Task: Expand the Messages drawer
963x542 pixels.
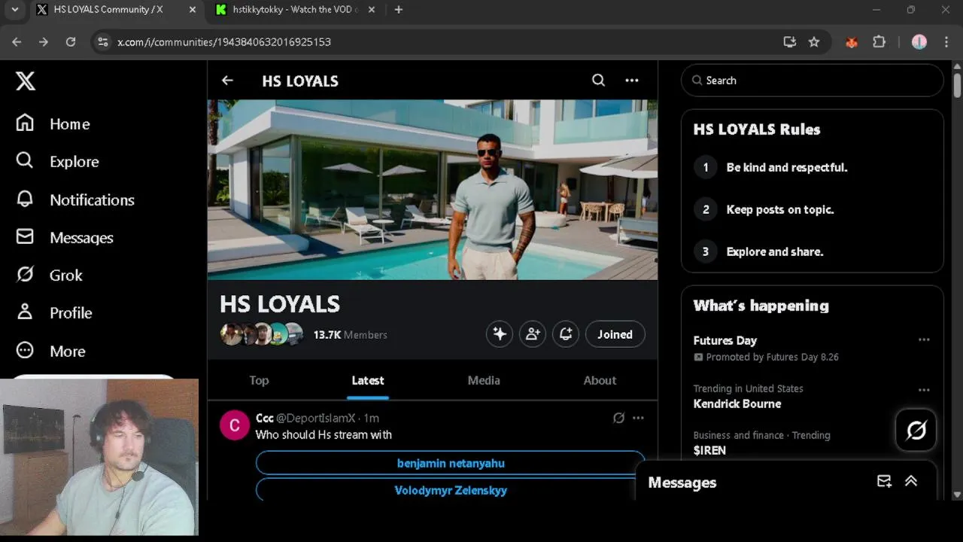Action: 911,482
